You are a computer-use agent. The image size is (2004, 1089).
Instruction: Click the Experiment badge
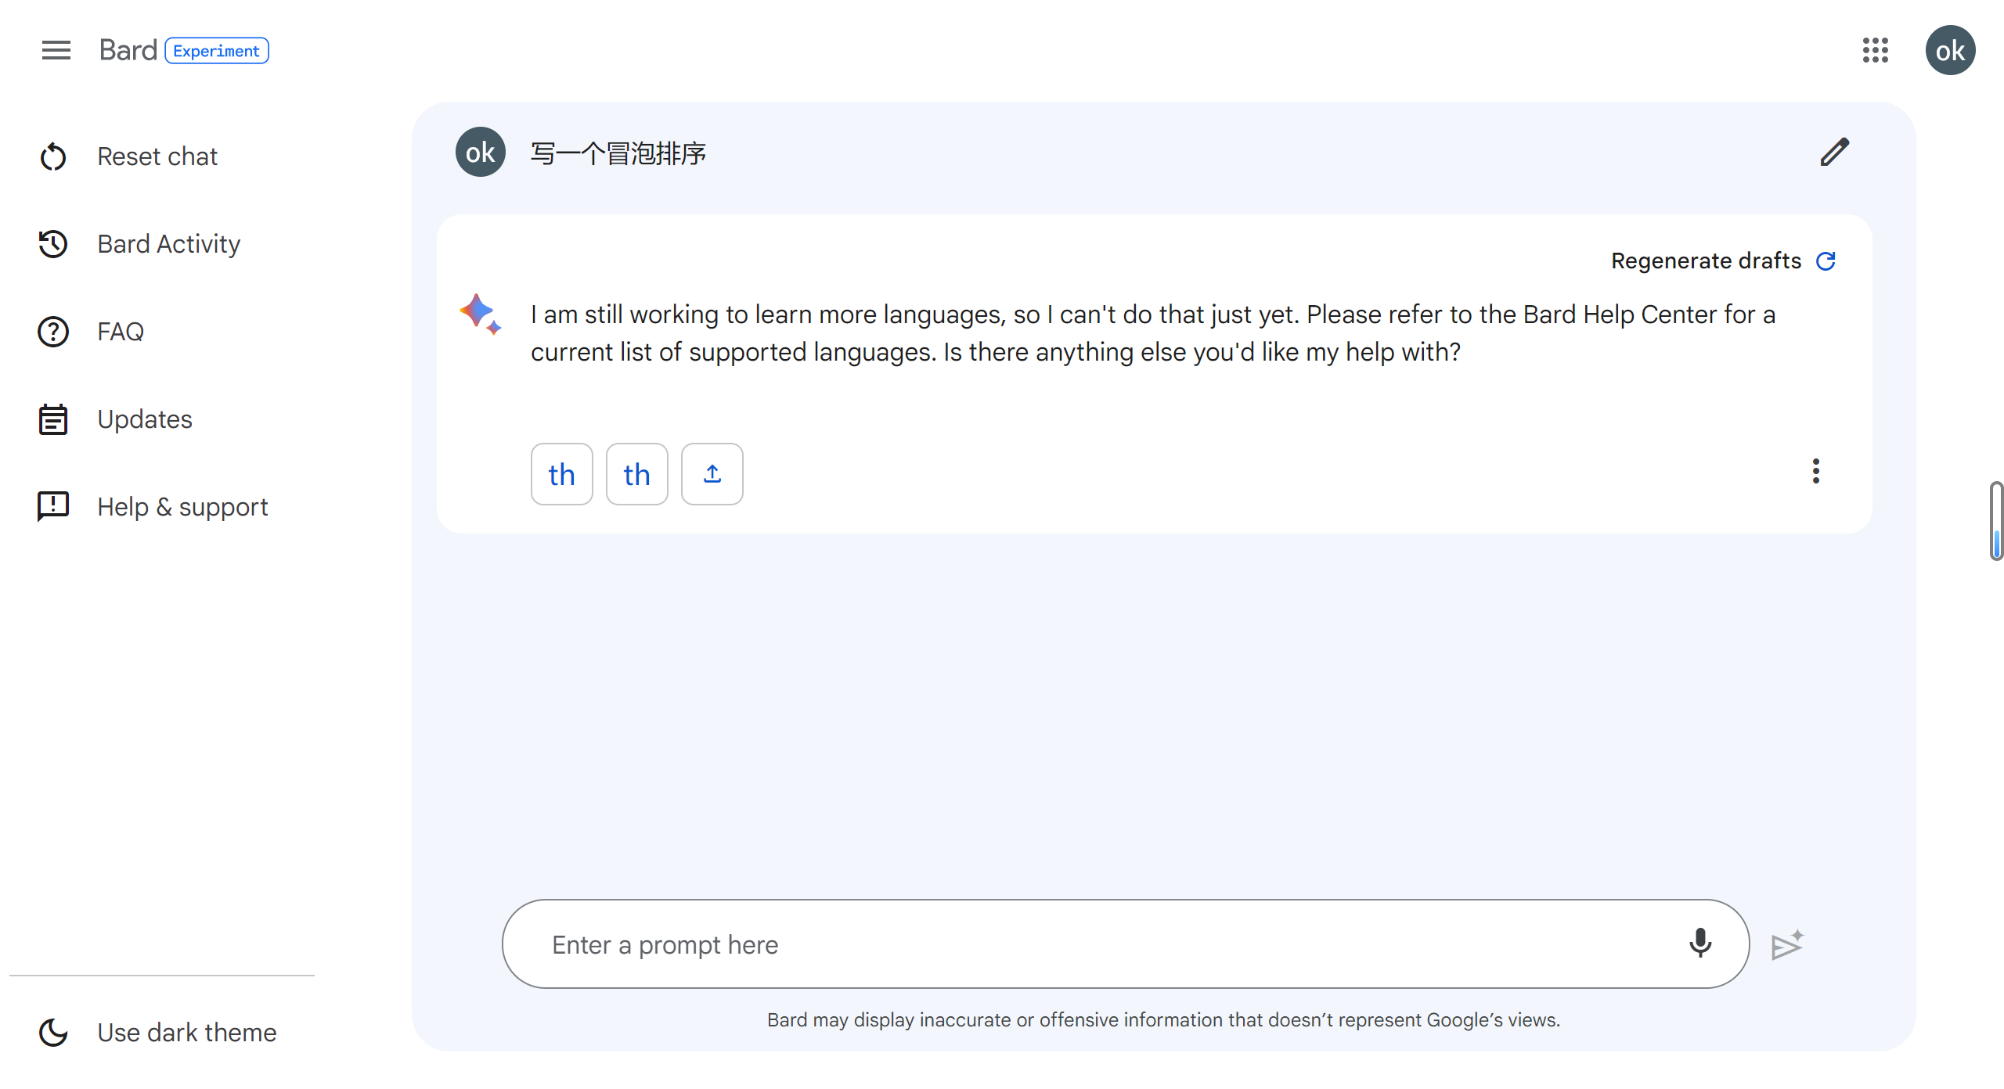pyautogui.click(x=216, y=51)
